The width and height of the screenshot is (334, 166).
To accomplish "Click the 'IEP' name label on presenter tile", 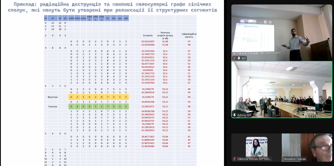I will pos(244,58).
